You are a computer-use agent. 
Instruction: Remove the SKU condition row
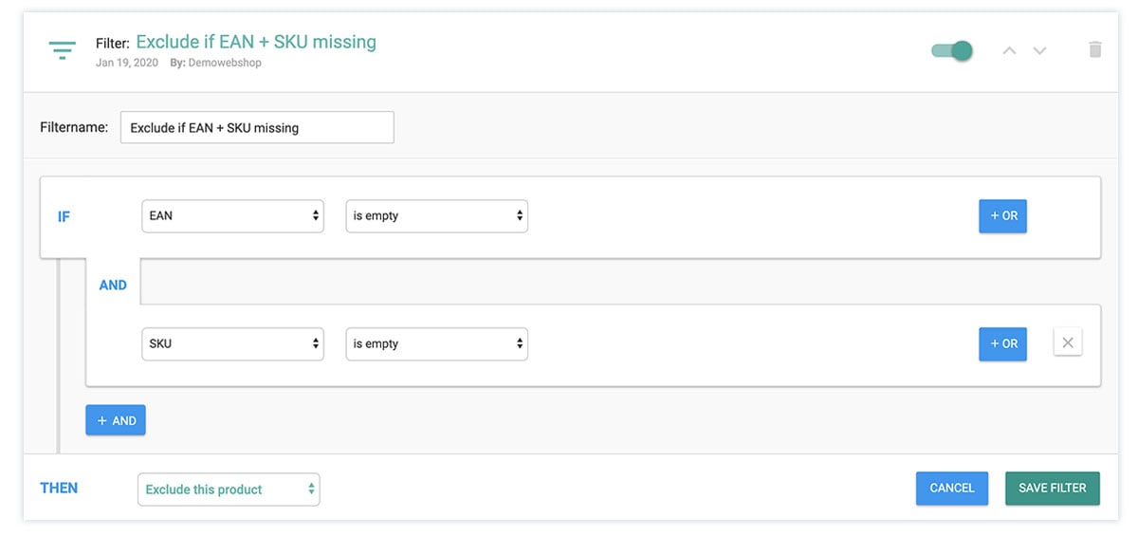click(1068, 343)
